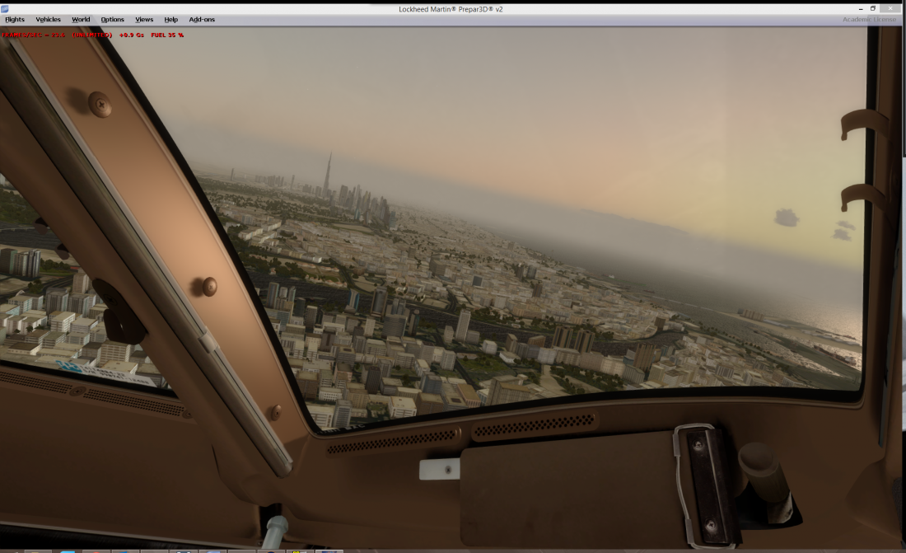The image size is (906, 553).
Task: Click the Prepar3D app icon in title bar
Action: (5, 9)
